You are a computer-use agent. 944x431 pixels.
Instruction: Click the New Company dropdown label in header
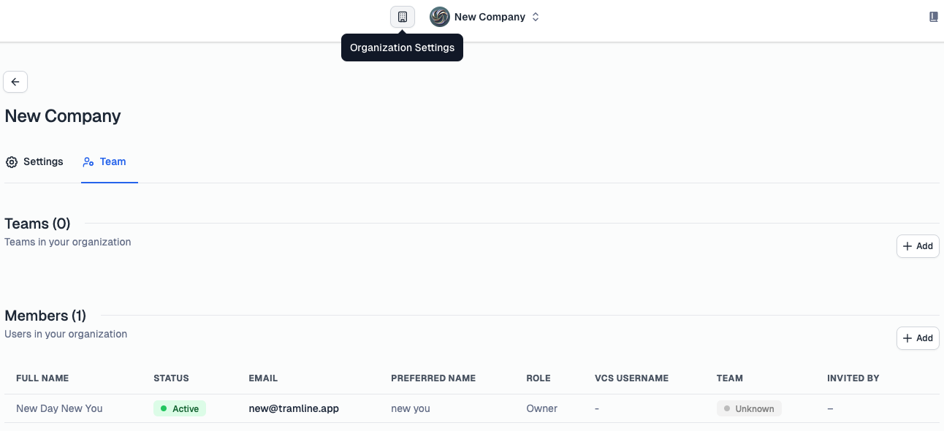coord(490,17)
